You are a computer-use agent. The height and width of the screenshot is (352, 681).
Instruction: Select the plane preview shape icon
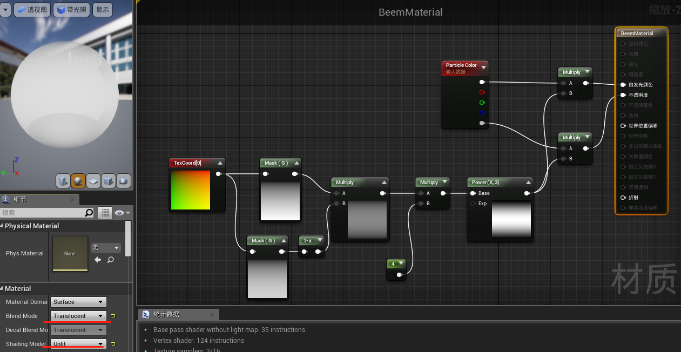click(93, 181)
